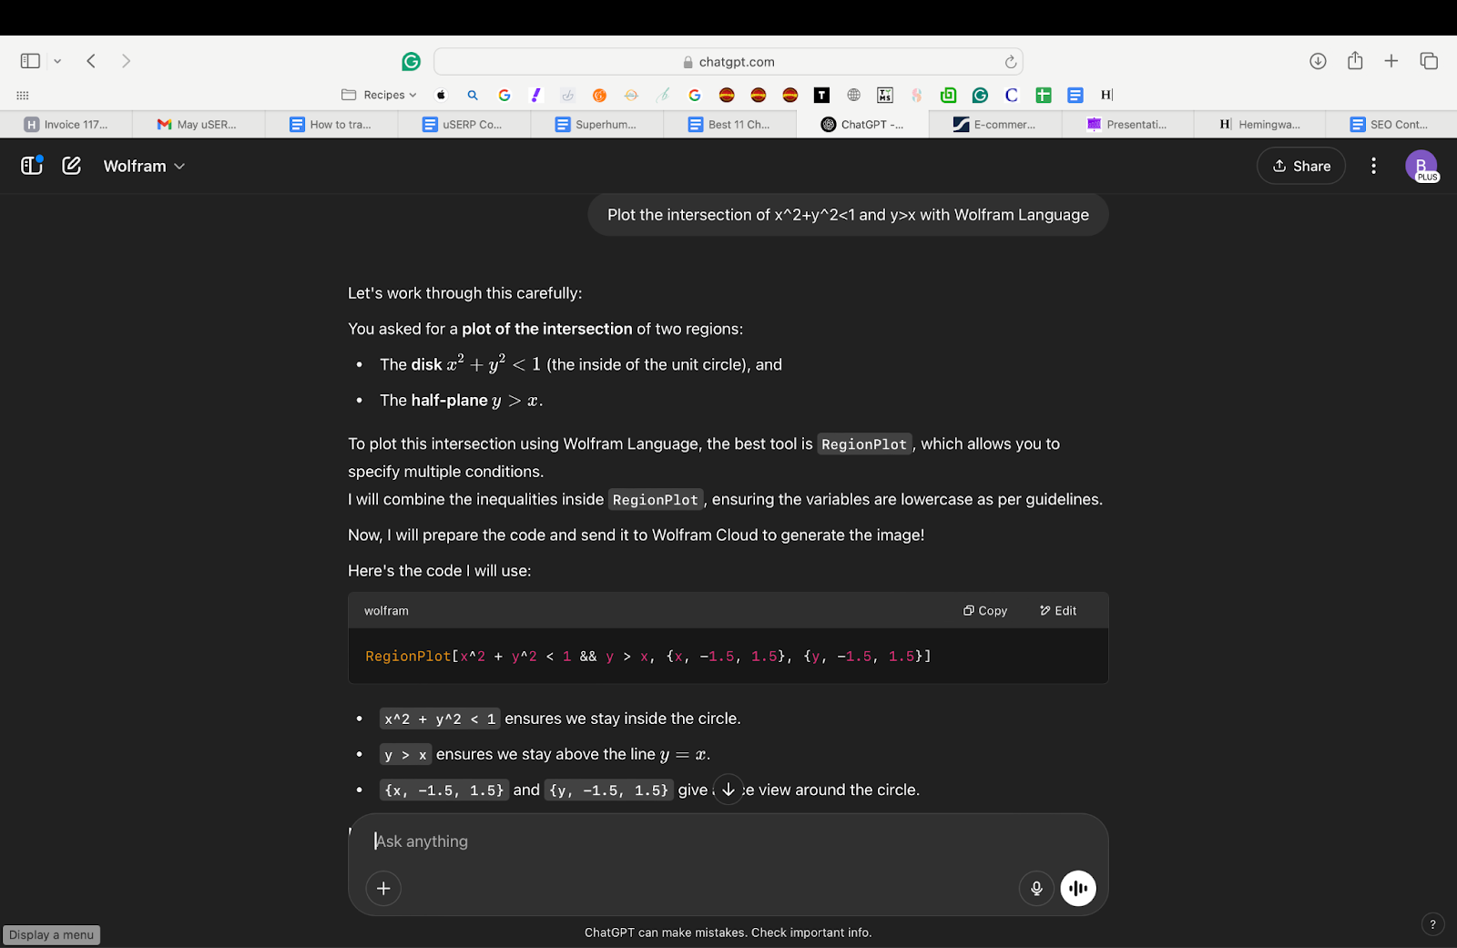Image resolution: width=1457 pixels, height=948 pixels.
Task: Expand the Recipes bookmarks folder
Action: pyautogui.click(x=379, y=95)
